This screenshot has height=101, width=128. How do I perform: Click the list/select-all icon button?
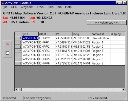pyautogui.click(x=7, y=53)
